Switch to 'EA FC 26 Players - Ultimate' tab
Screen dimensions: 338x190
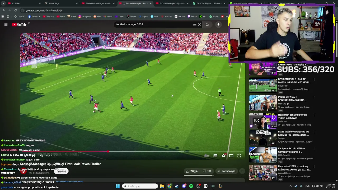[x=209, y=3]
